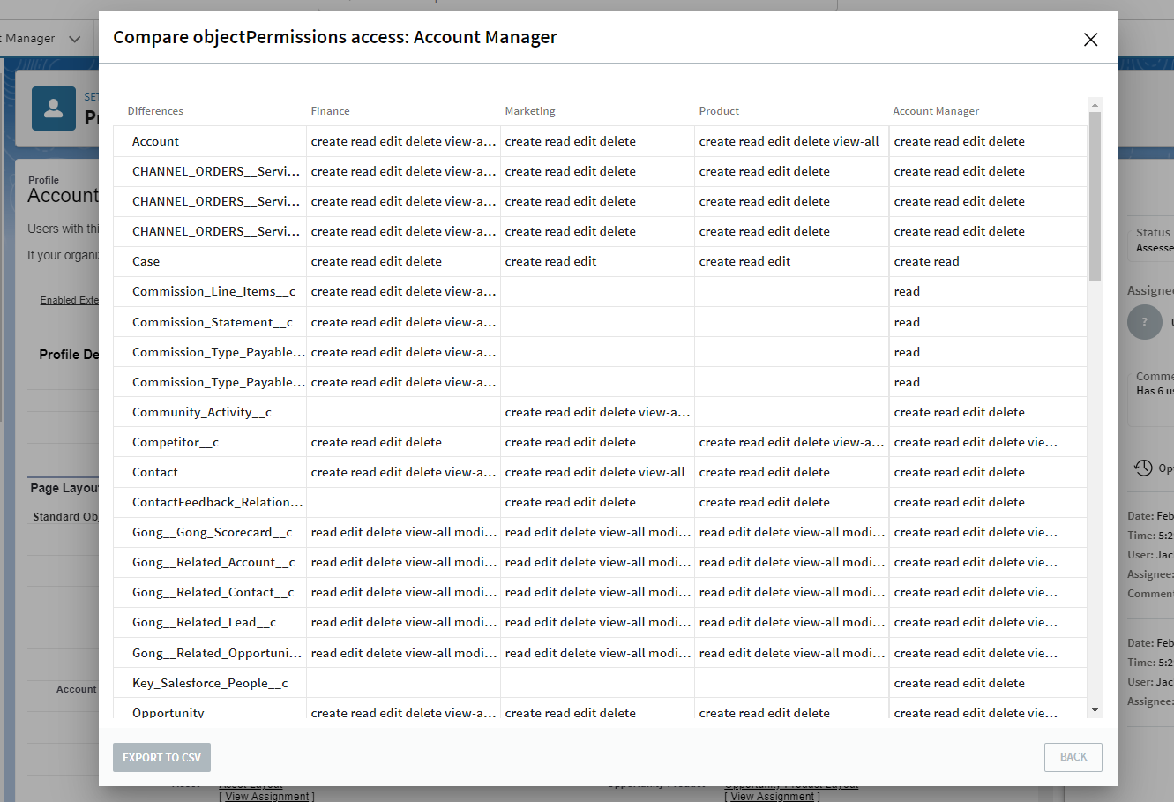Screen dimensions: 1174x802
Task: Click the question mark assignee avatar
Action: tap(1145, 322)
